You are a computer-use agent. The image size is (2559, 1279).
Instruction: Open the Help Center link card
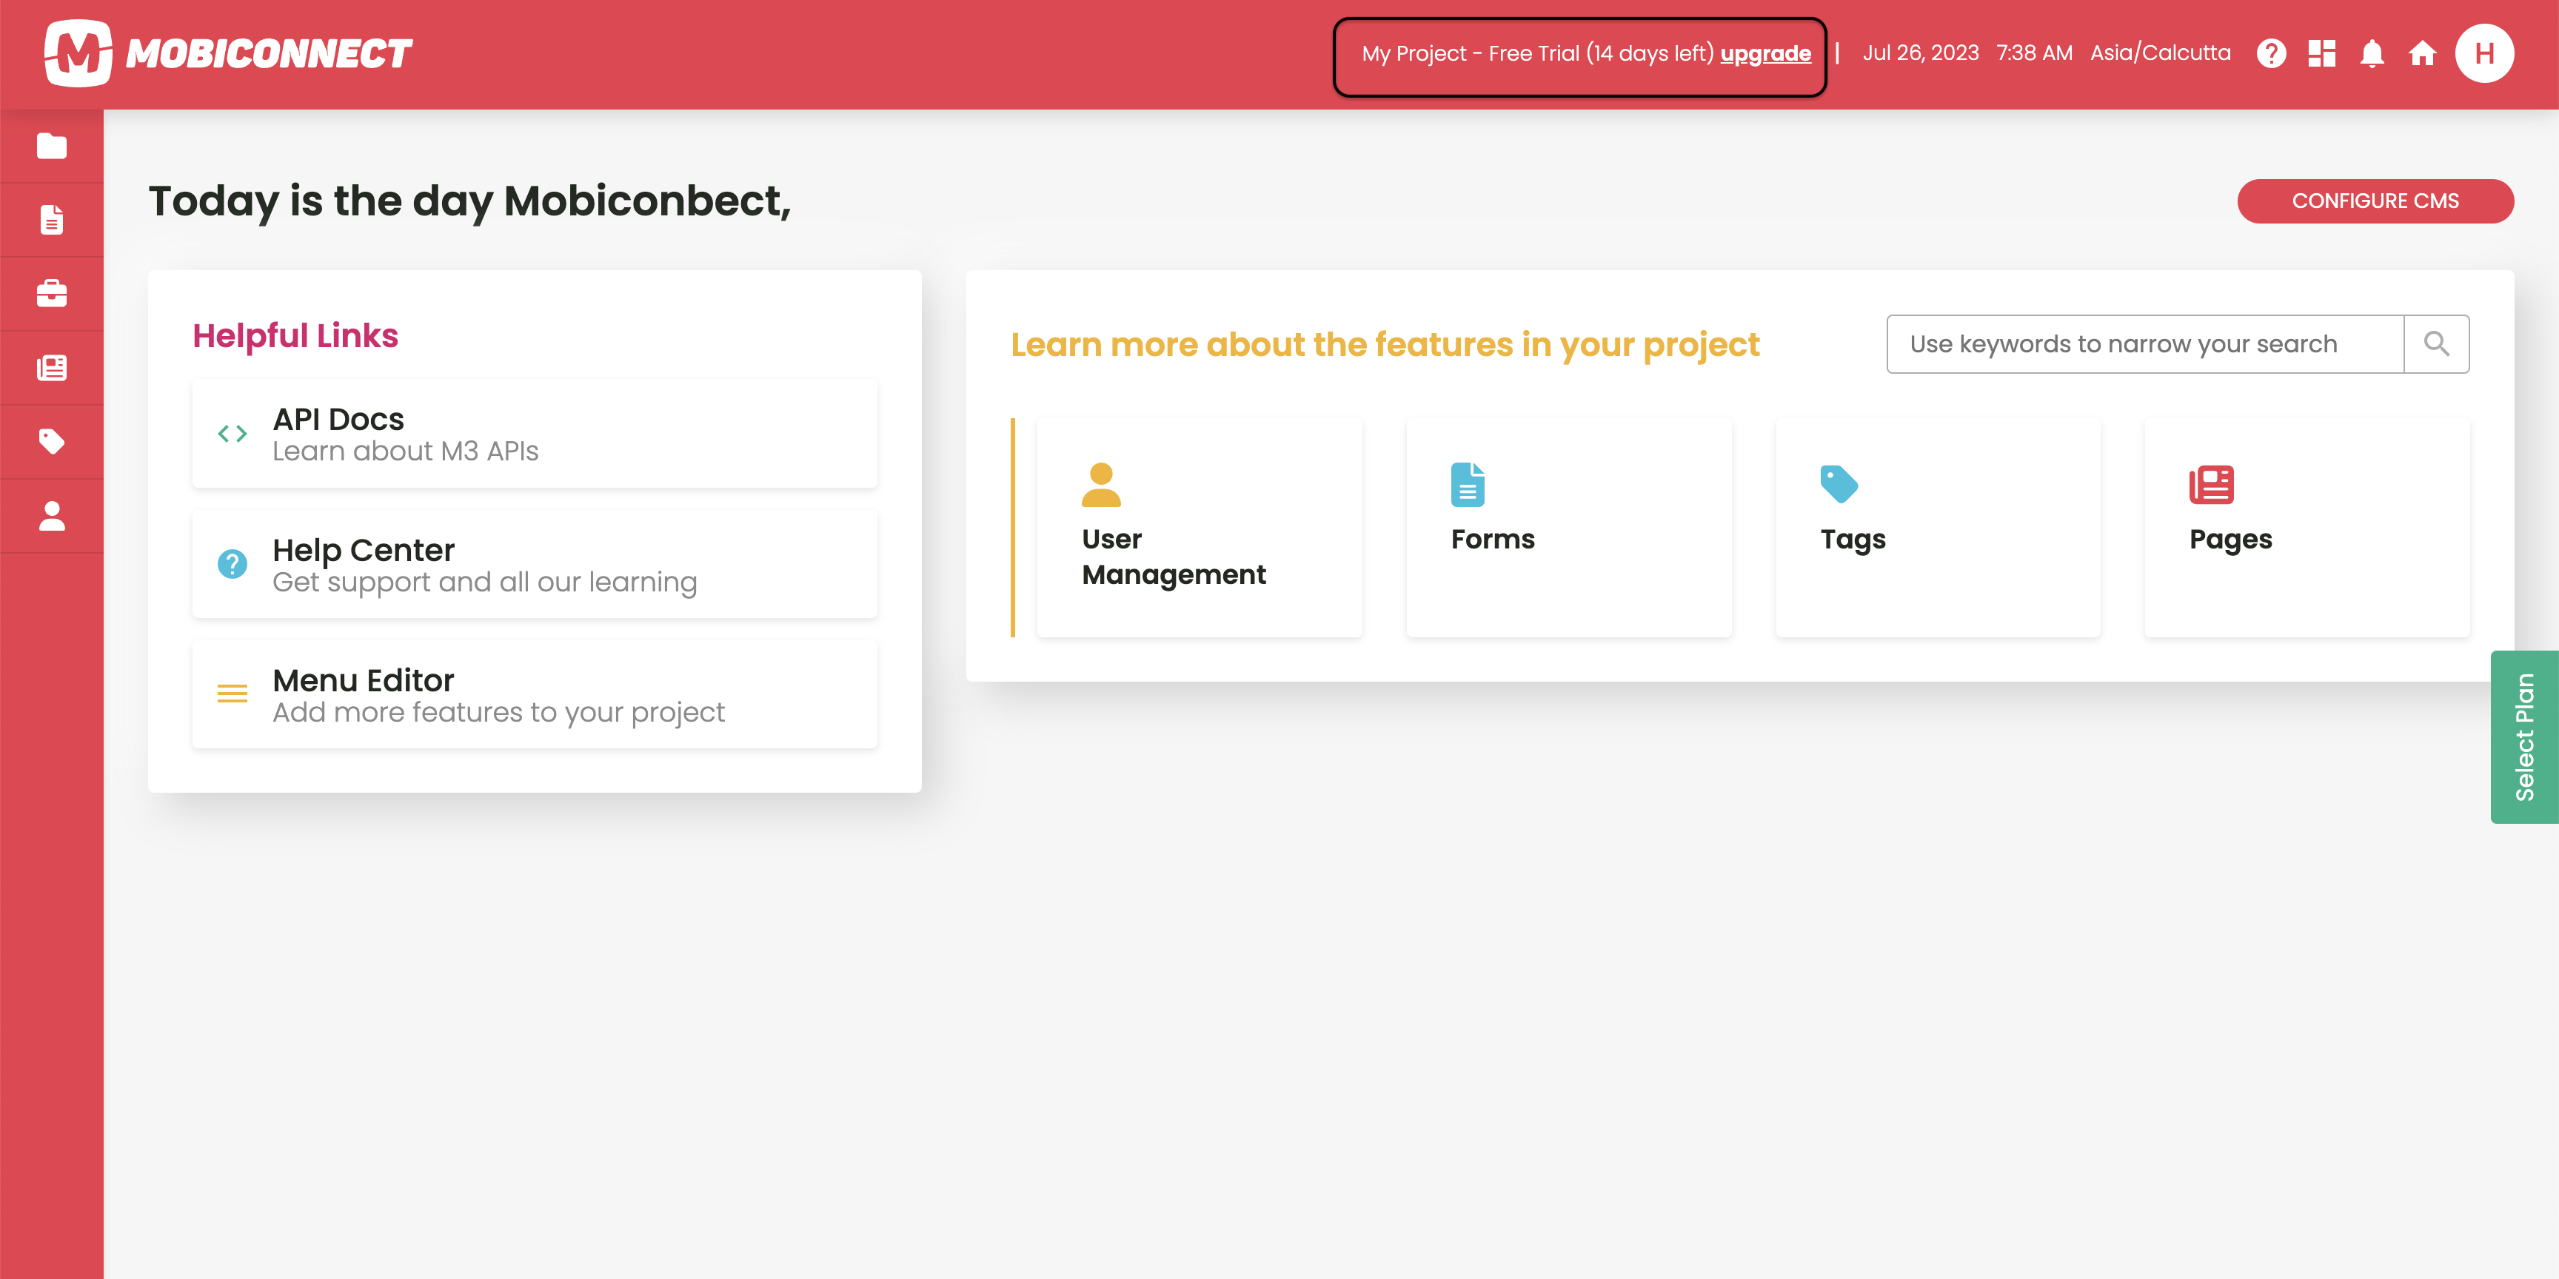click(535, 564)
